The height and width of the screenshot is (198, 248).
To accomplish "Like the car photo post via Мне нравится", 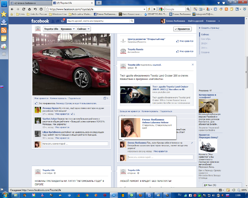I will coord(41,98).
